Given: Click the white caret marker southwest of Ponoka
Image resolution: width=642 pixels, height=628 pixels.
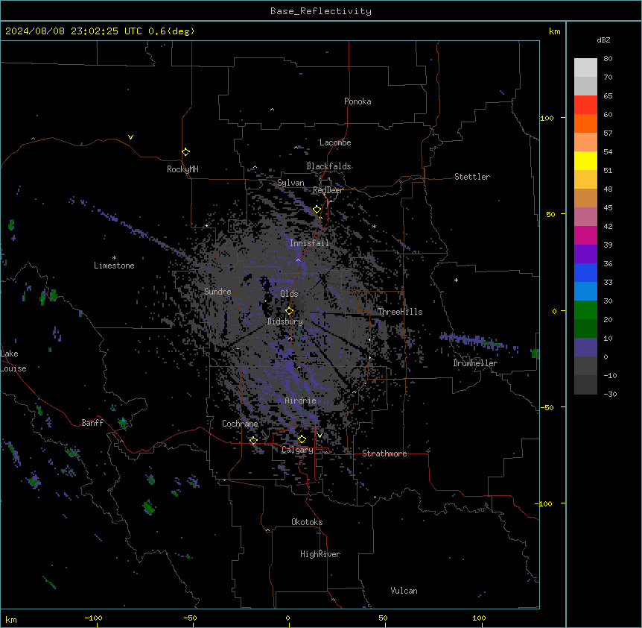Looking at the screenshot, I should click(272, 110).
